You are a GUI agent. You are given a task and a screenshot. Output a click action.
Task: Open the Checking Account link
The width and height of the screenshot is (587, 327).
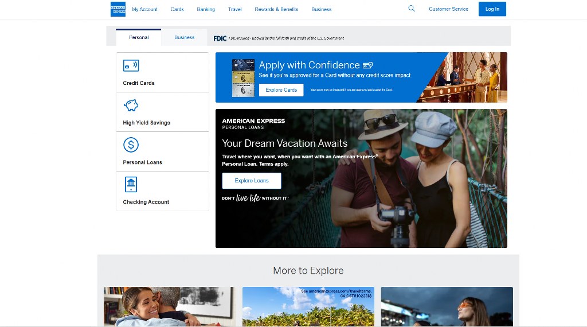(162, 191)
